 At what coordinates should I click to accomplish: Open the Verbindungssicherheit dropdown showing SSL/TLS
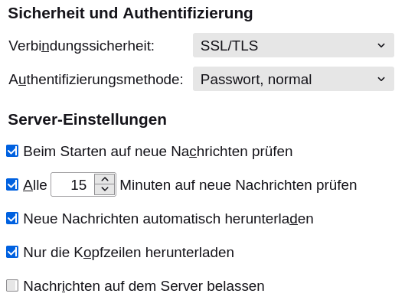point(293,45)
